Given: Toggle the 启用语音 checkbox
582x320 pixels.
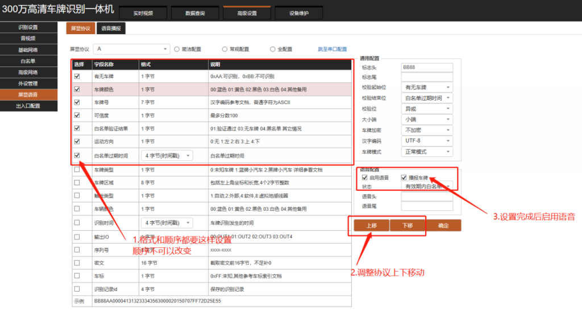Looking at the screenshot, I should (x=364, y=177).
